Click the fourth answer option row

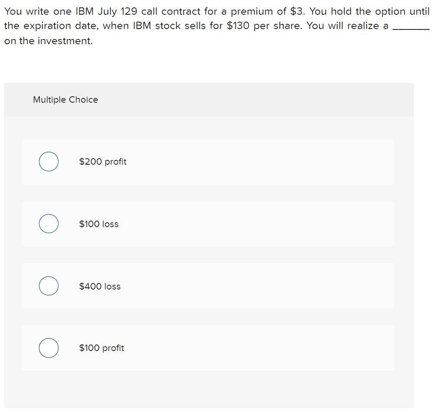coord(208,348)
